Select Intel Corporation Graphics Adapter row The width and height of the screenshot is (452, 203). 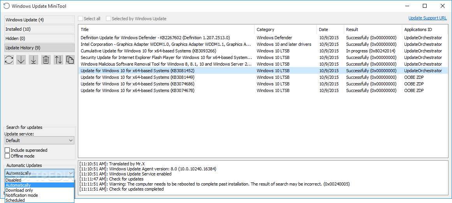coord(263,44)
